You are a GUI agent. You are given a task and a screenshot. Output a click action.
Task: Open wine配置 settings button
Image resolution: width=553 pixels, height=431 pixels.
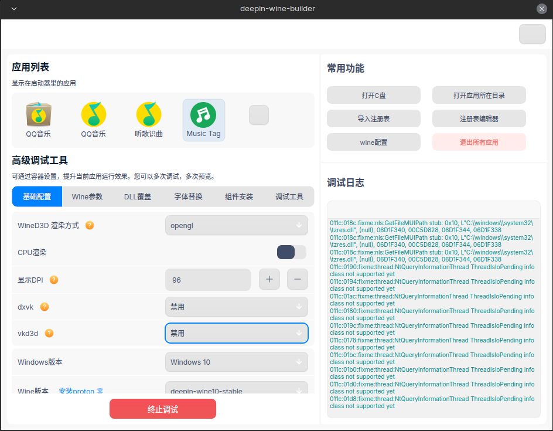click(374, 142)
